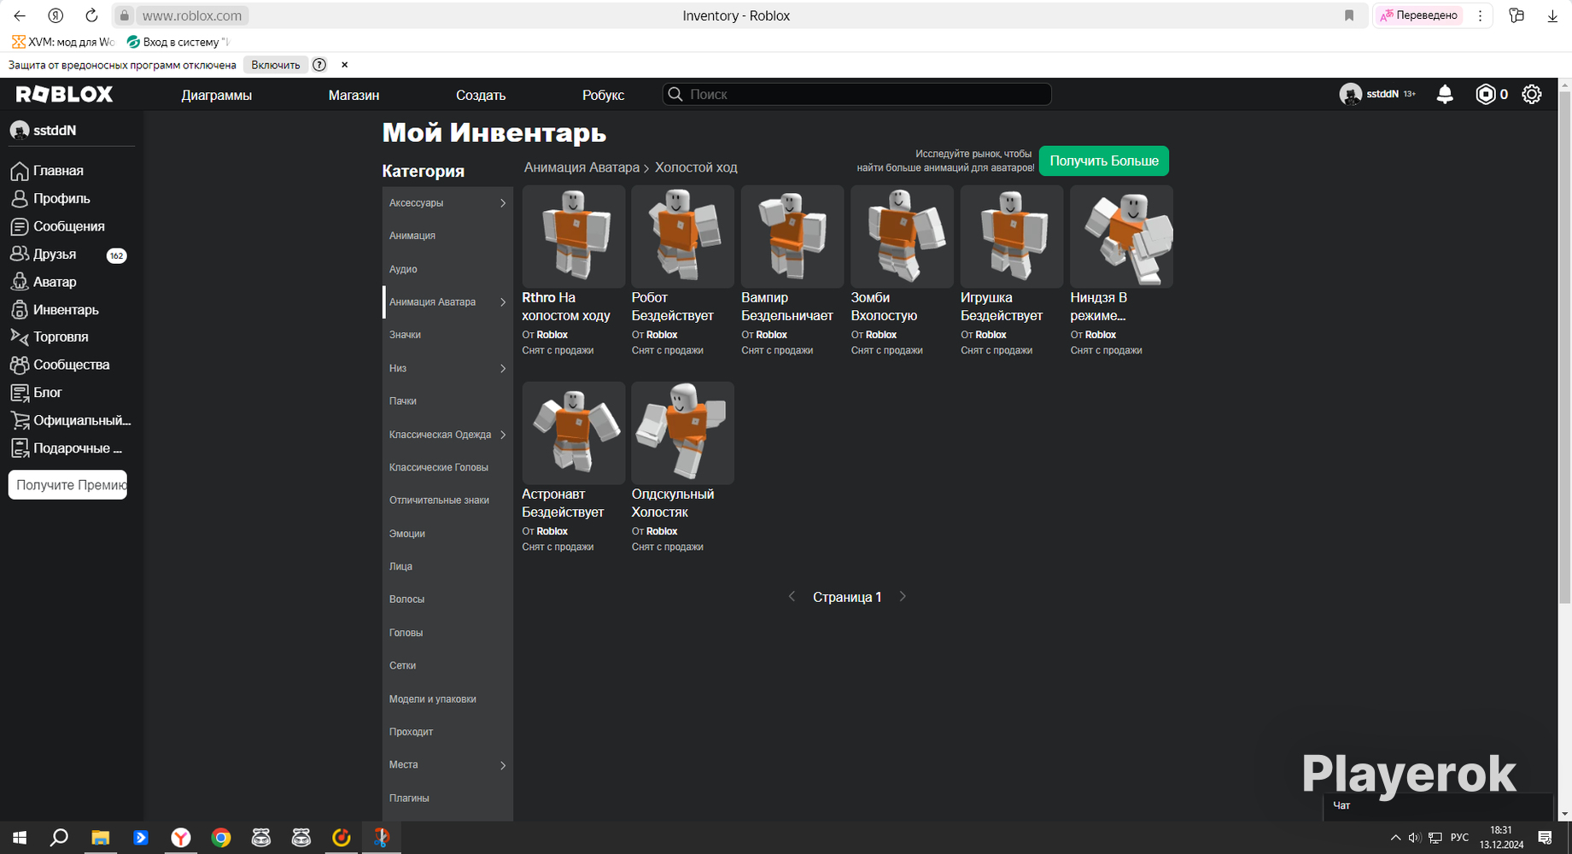Switch the РУС keyboard language indicator

(1459, 838)
